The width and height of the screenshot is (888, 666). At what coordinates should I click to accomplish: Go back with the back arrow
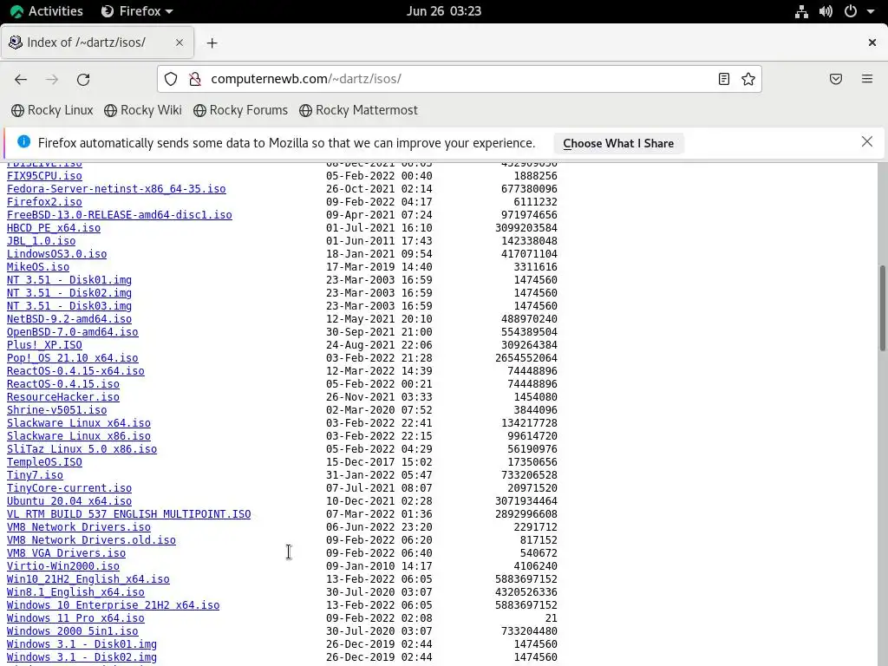pyautogui.click(x=21, y=79)
